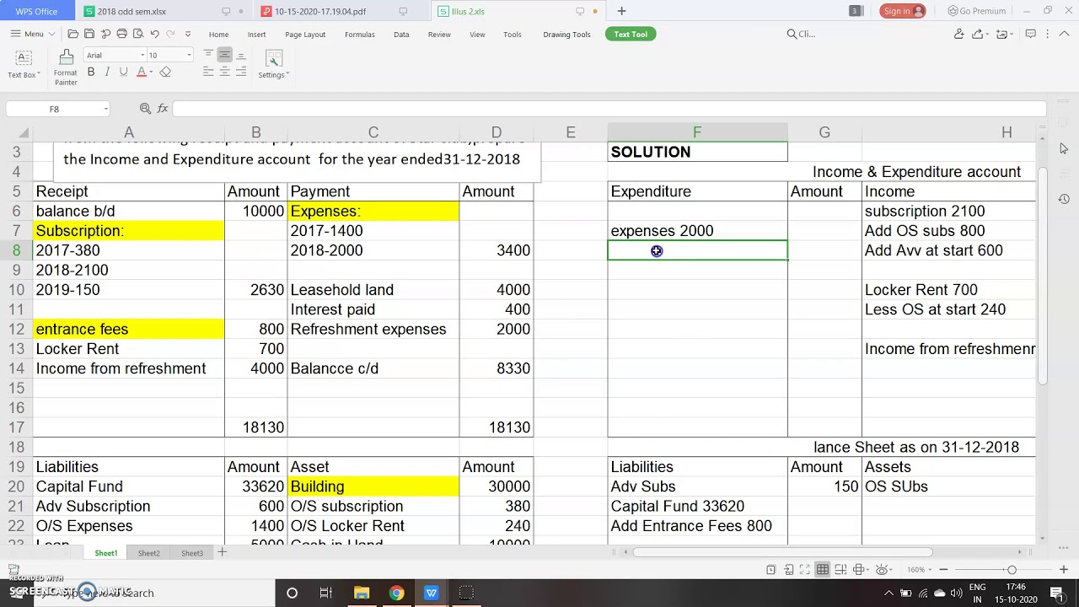The height and width of the screenshot is (607, 1079).
Task: Save the workbook with the save icon
Action: pos(89,34)
